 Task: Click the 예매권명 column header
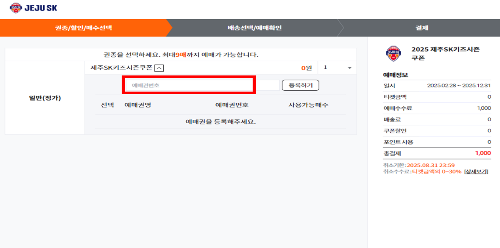tap(138, 105)
